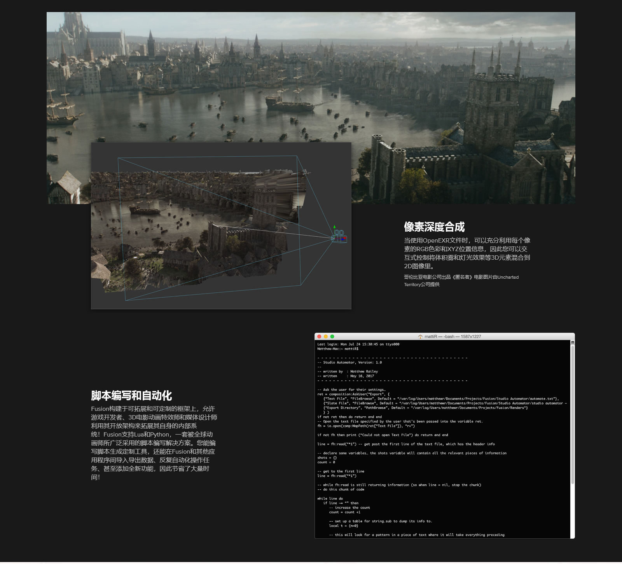The height and width of the screenshot is (564, 622).
Task: Click the prompt "Matthew-Mac:~ mattiR$"
Action: coord(338,349)
